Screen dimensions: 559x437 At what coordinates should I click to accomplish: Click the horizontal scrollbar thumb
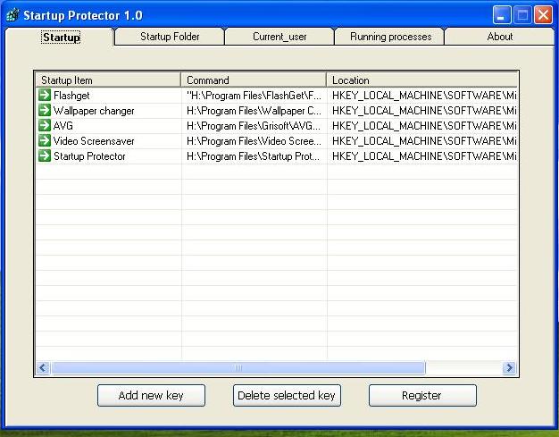[238, 367]
